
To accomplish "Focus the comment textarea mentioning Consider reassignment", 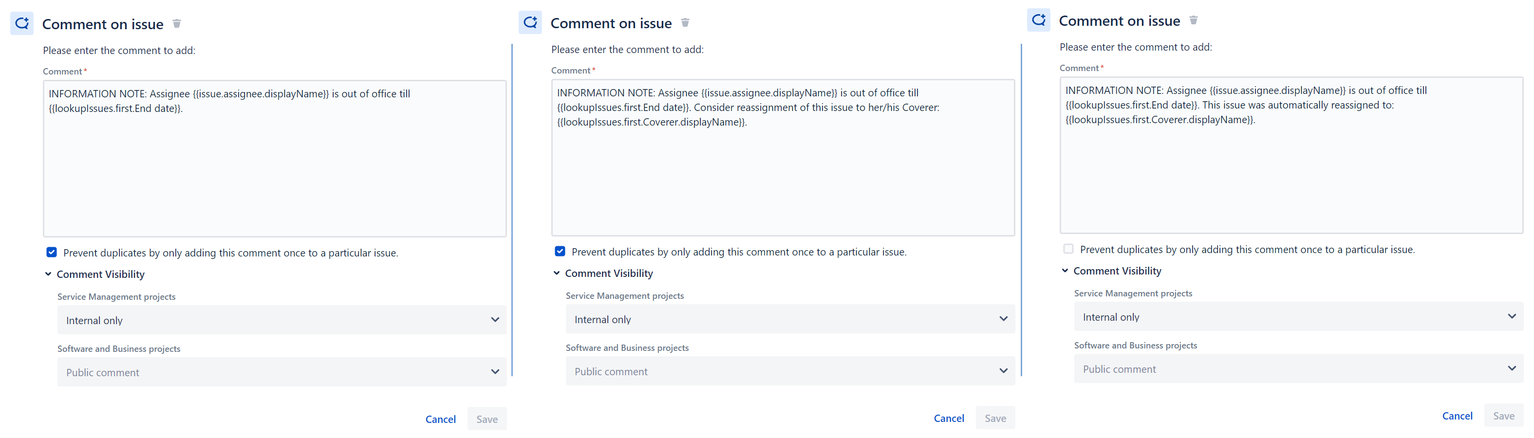I will tap(783, 158).
